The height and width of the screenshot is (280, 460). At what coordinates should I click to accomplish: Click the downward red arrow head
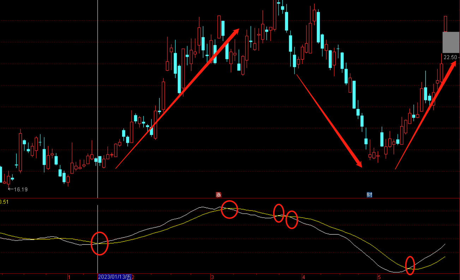(x=359, y=164)
